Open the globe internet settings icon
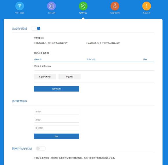This screenshot has width=168, height=165. click(x=52, y=6)
